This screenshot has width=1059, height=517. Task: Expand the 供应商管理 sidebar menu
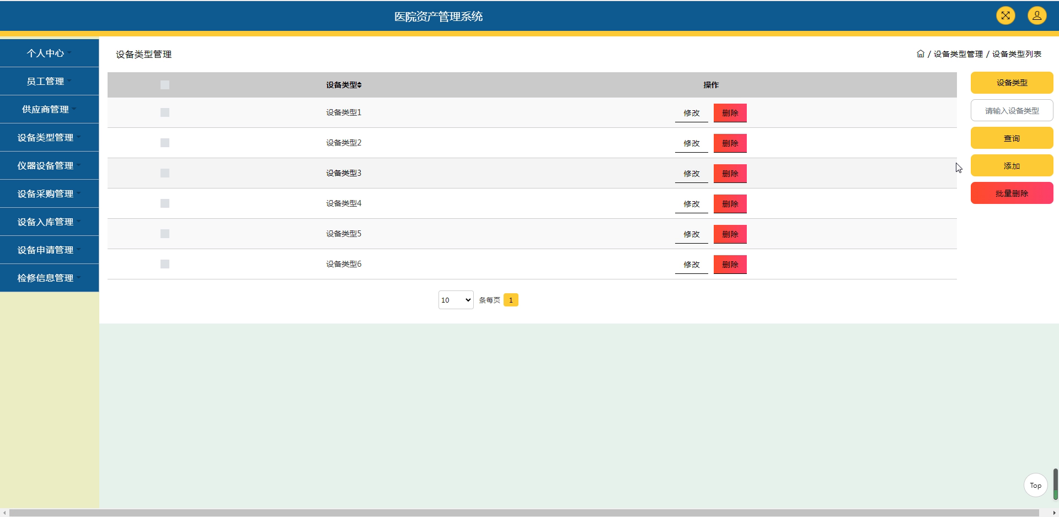point(49,109)
